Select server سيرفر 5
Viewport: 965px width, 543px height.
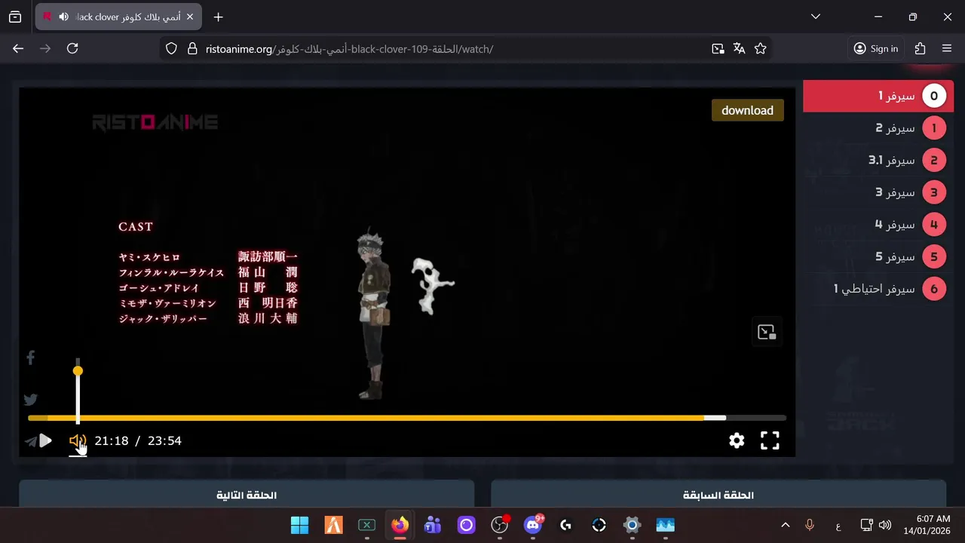point(878,256)
